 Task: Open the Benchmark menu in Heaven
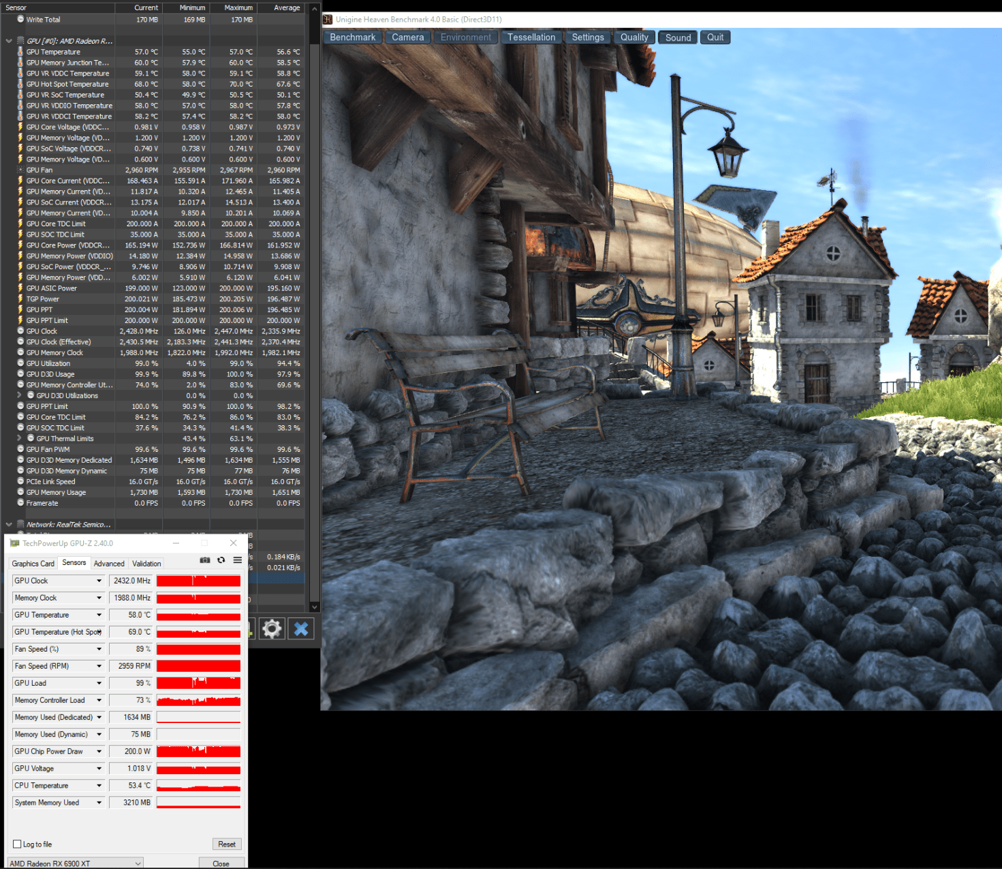pyautogui.click(x=353, y=37)
